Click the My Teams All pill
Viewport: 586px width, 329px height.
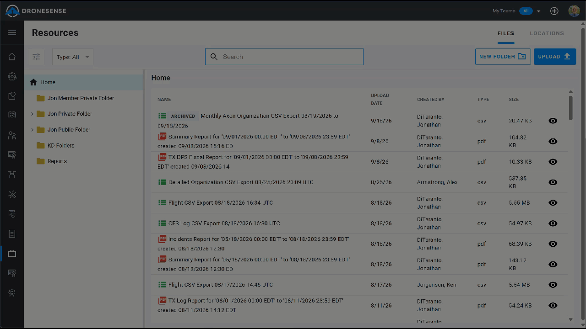click(526, 11)
